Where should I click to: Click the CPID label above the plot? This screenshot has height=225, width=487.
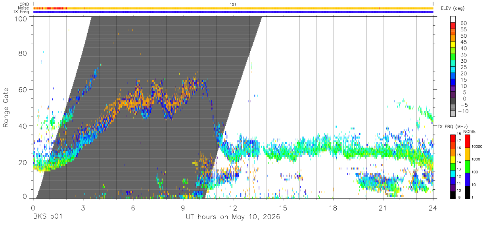(24, 4)
